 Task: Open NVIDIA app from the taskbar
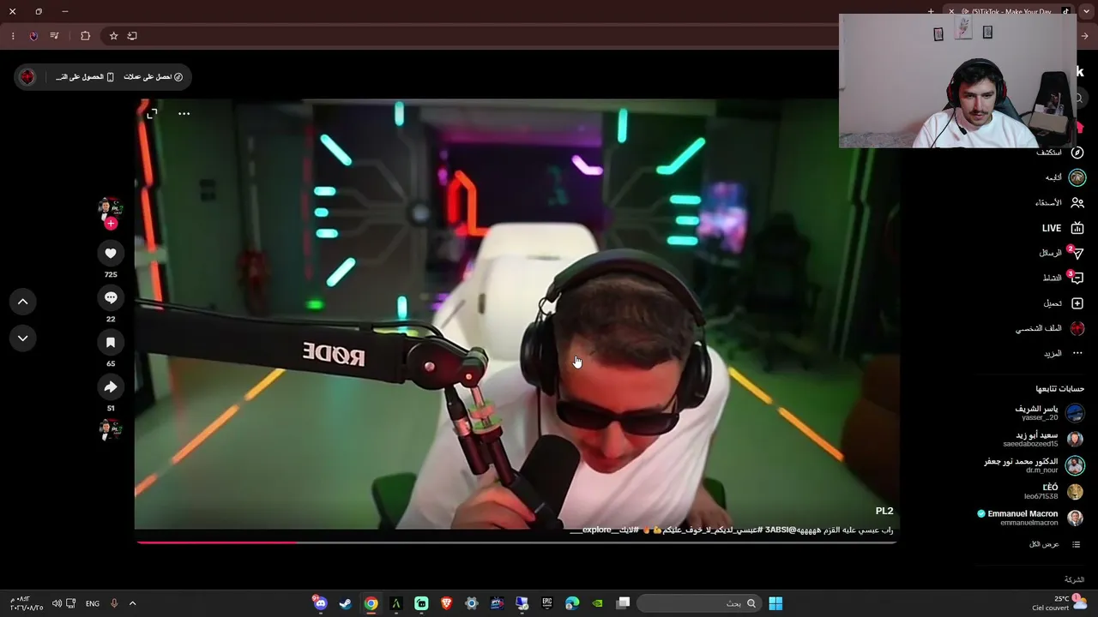click(598, 603)
